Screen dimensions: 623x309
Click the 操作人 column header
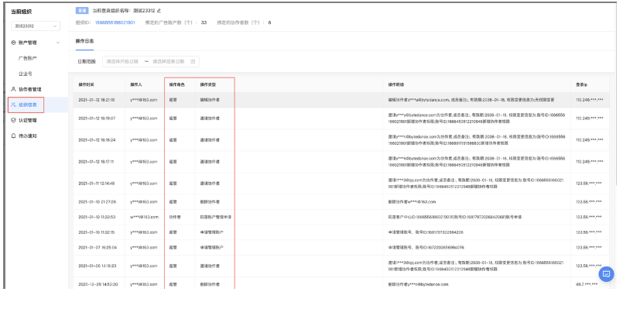pyautogui.click(x=136, y=84)
